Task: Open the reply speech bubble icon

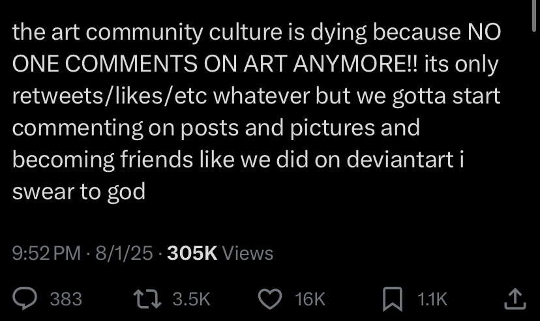Action: [24, 299]
